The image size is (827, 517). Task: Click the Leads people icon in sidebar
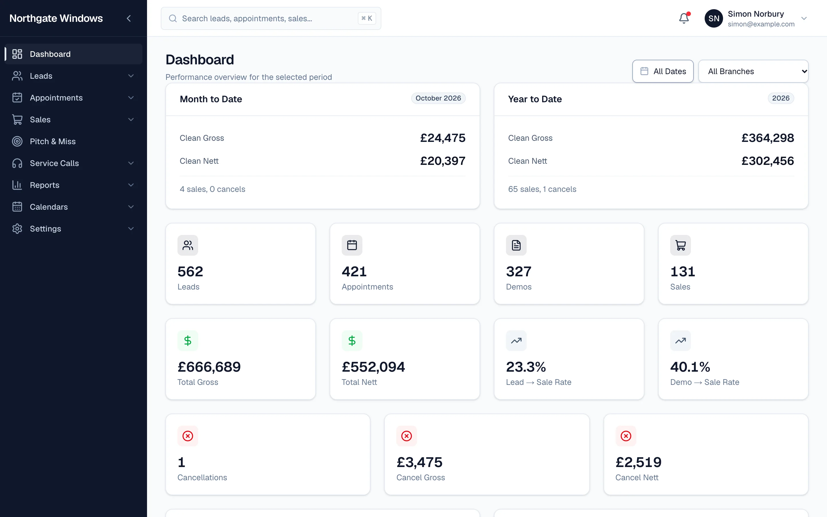tap(17, 76)
